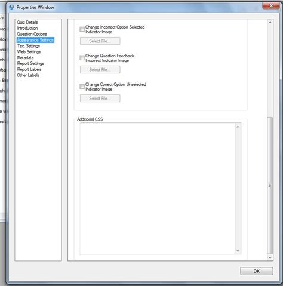The image size is (283, 286).
Task: Click Select File under Incorrect Option Selected
Action: 100,41
